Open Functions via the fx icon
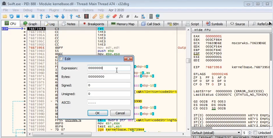This screenshot has width=273, height=138. click(121, 16)
